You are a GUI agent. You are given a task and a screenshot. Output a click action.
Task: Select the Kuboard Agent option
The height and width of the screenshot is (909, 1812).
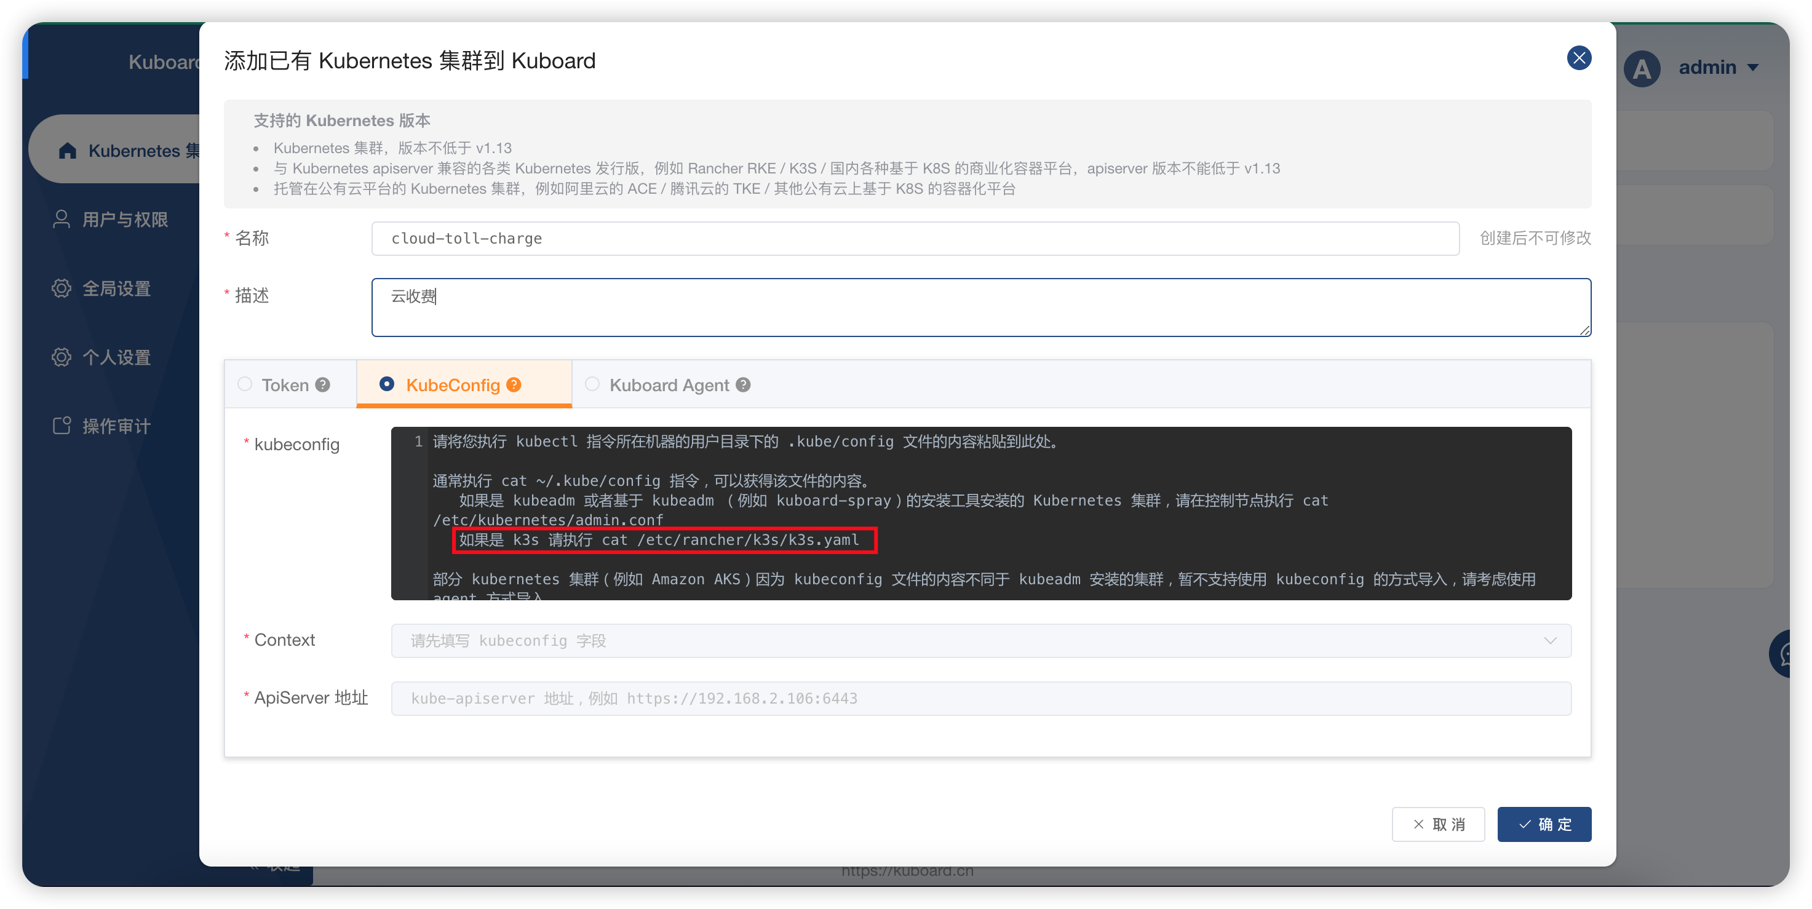[x=592, y=385]
